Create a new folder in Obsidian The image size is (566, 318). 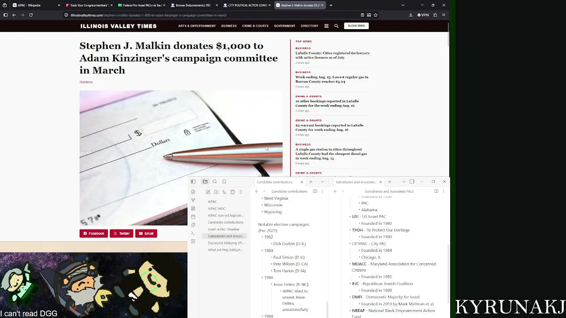pos(216,192)
